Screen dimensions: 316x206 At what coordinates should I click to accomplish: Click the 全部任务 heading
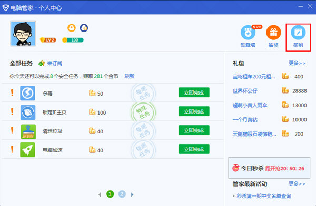21,64
